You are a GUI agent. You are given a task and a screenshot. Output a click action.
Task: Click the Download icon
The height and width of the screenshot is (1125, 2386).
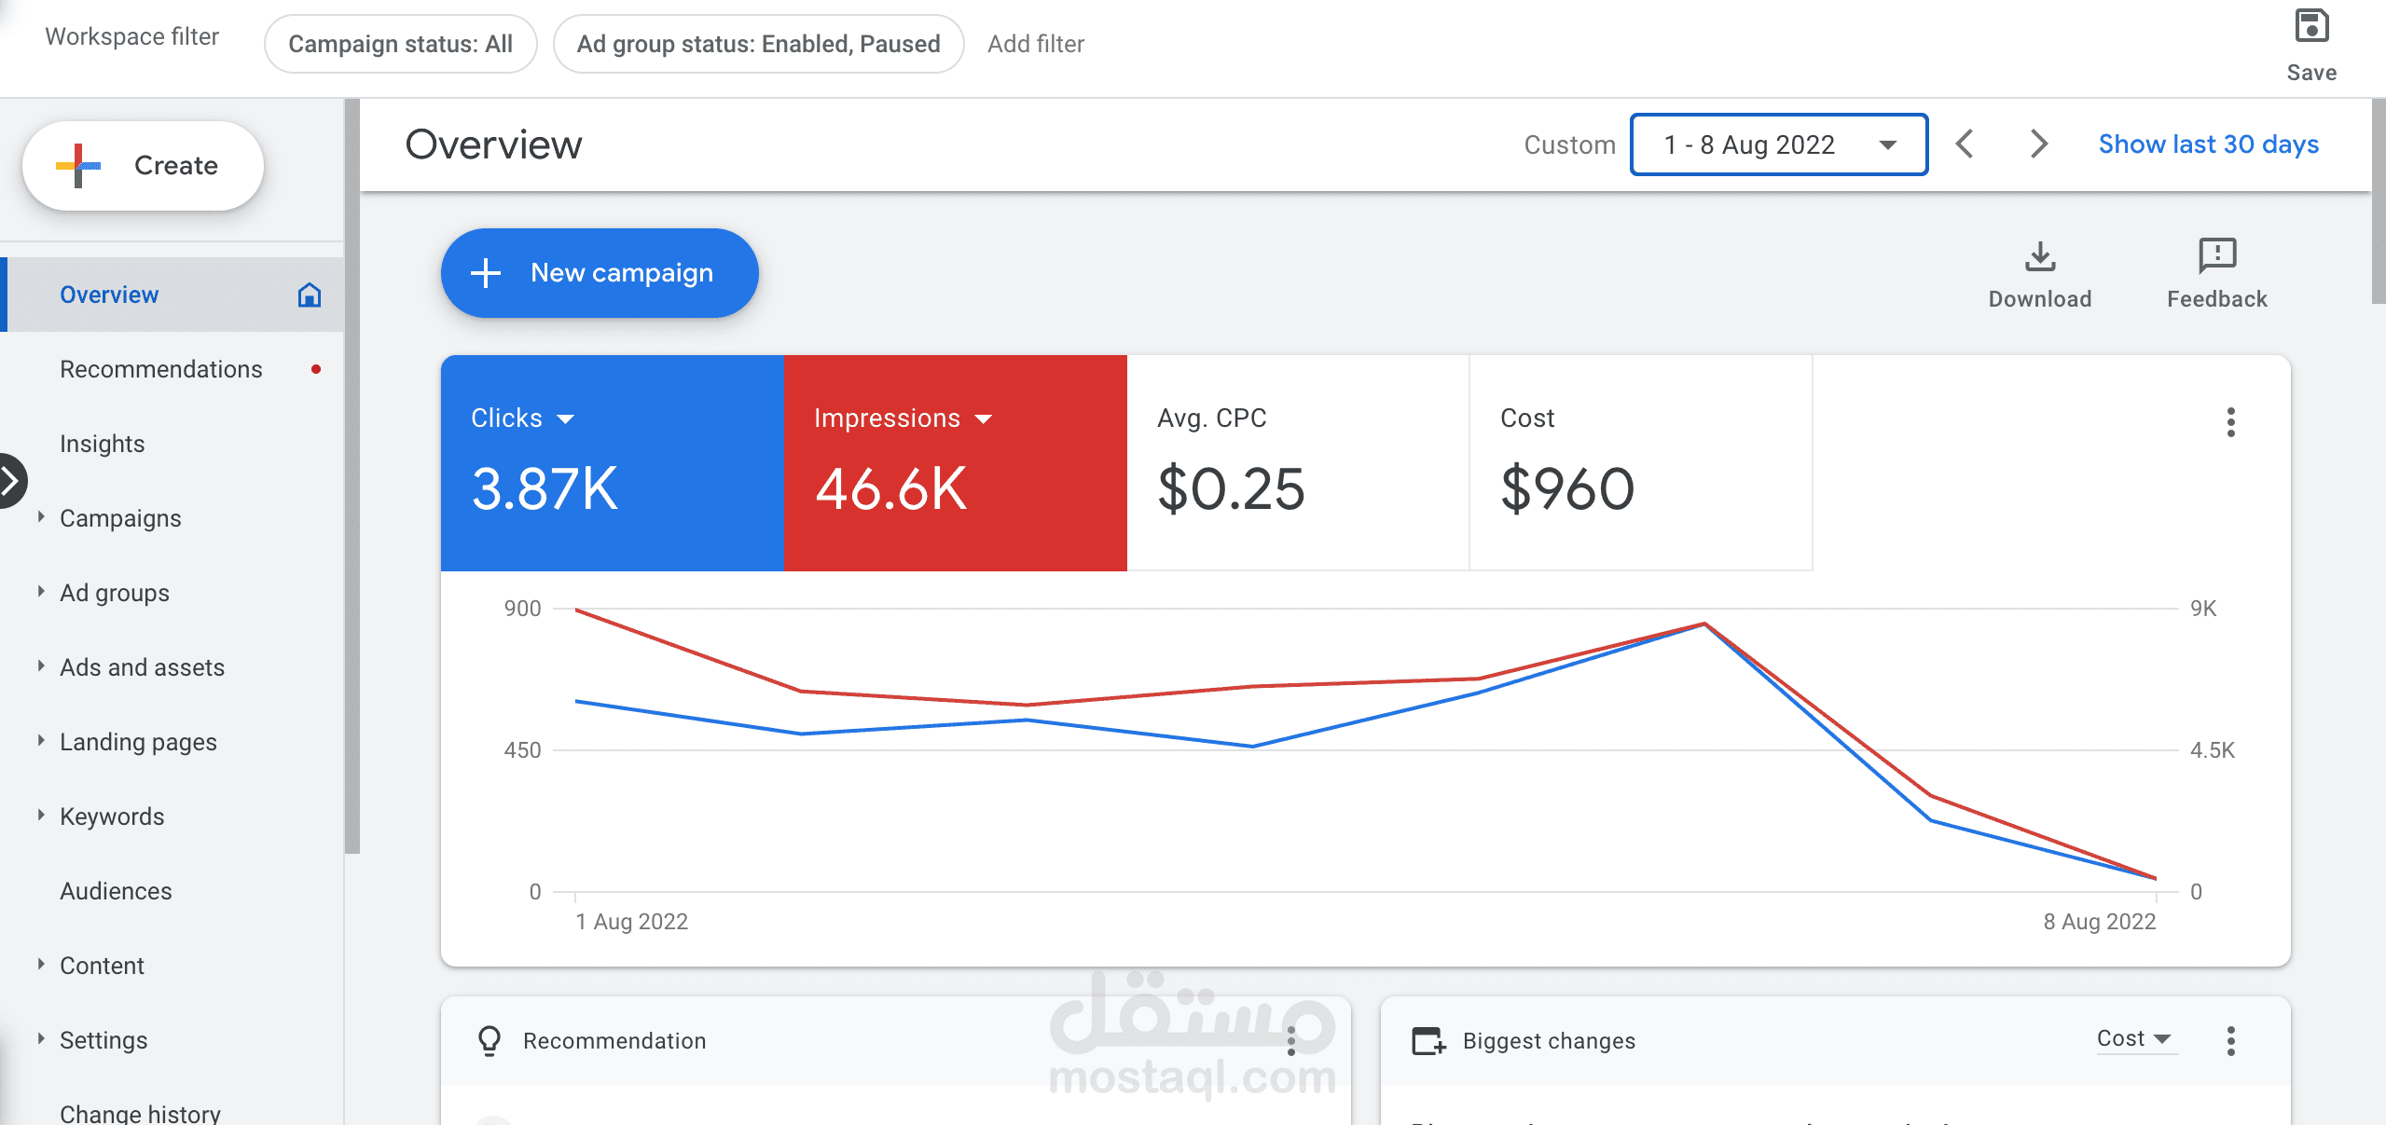2039,256
